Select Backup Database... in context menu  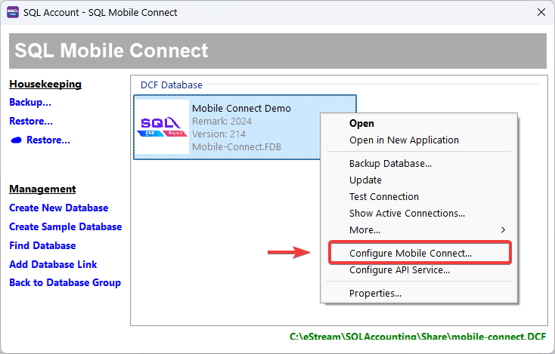click(390, 163)
